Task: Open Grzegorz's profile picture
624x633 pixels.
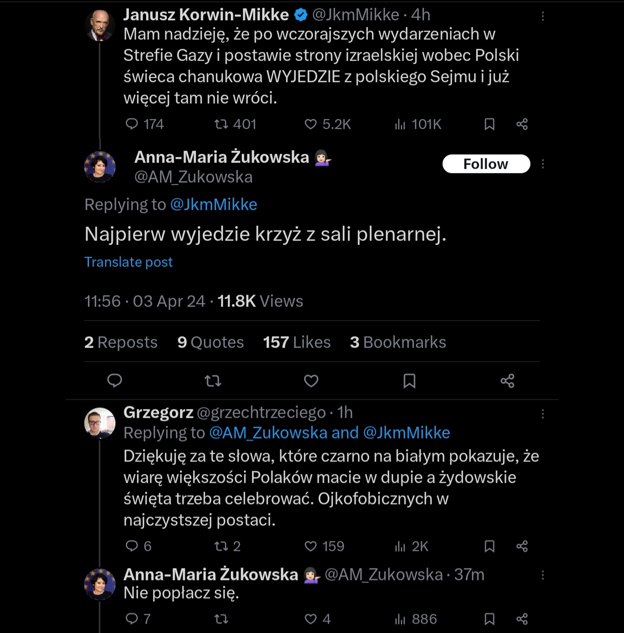Action: (x=100, y=423)
